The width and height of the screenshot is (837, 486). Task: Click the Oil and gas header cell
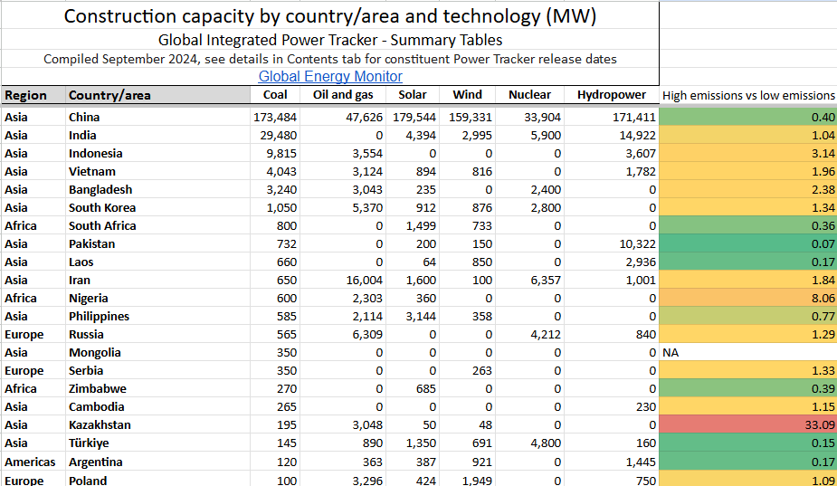(344, 95)
